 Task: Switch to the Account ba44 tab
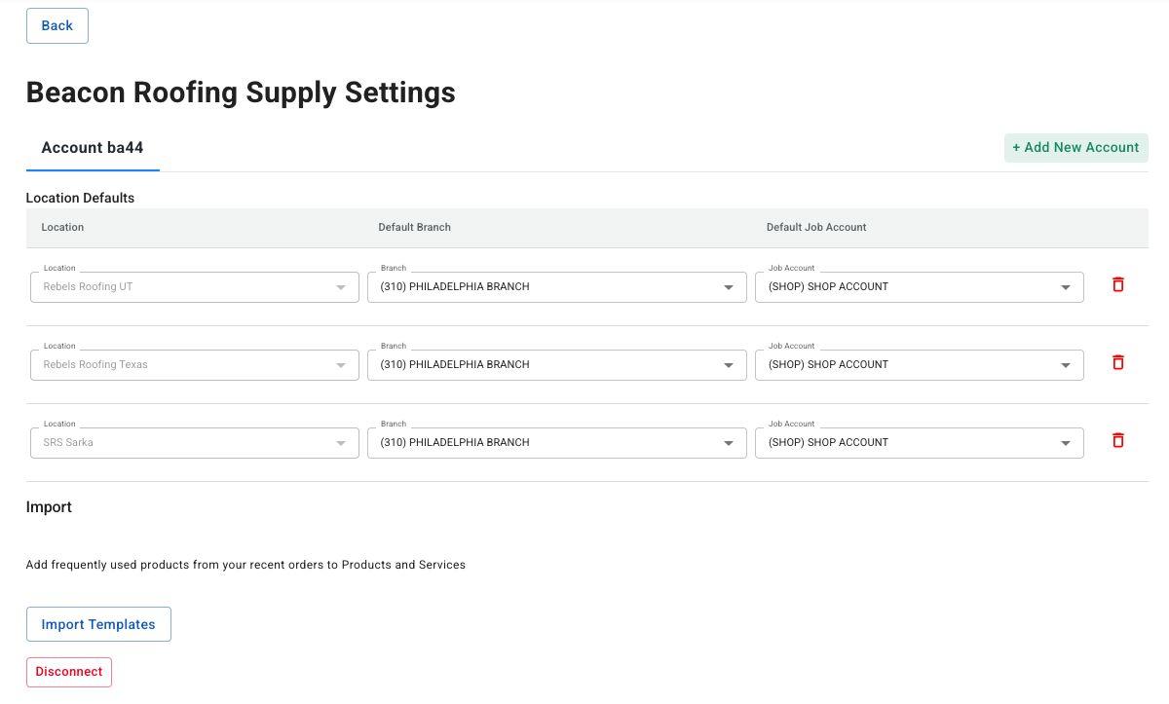coord(93,148)
